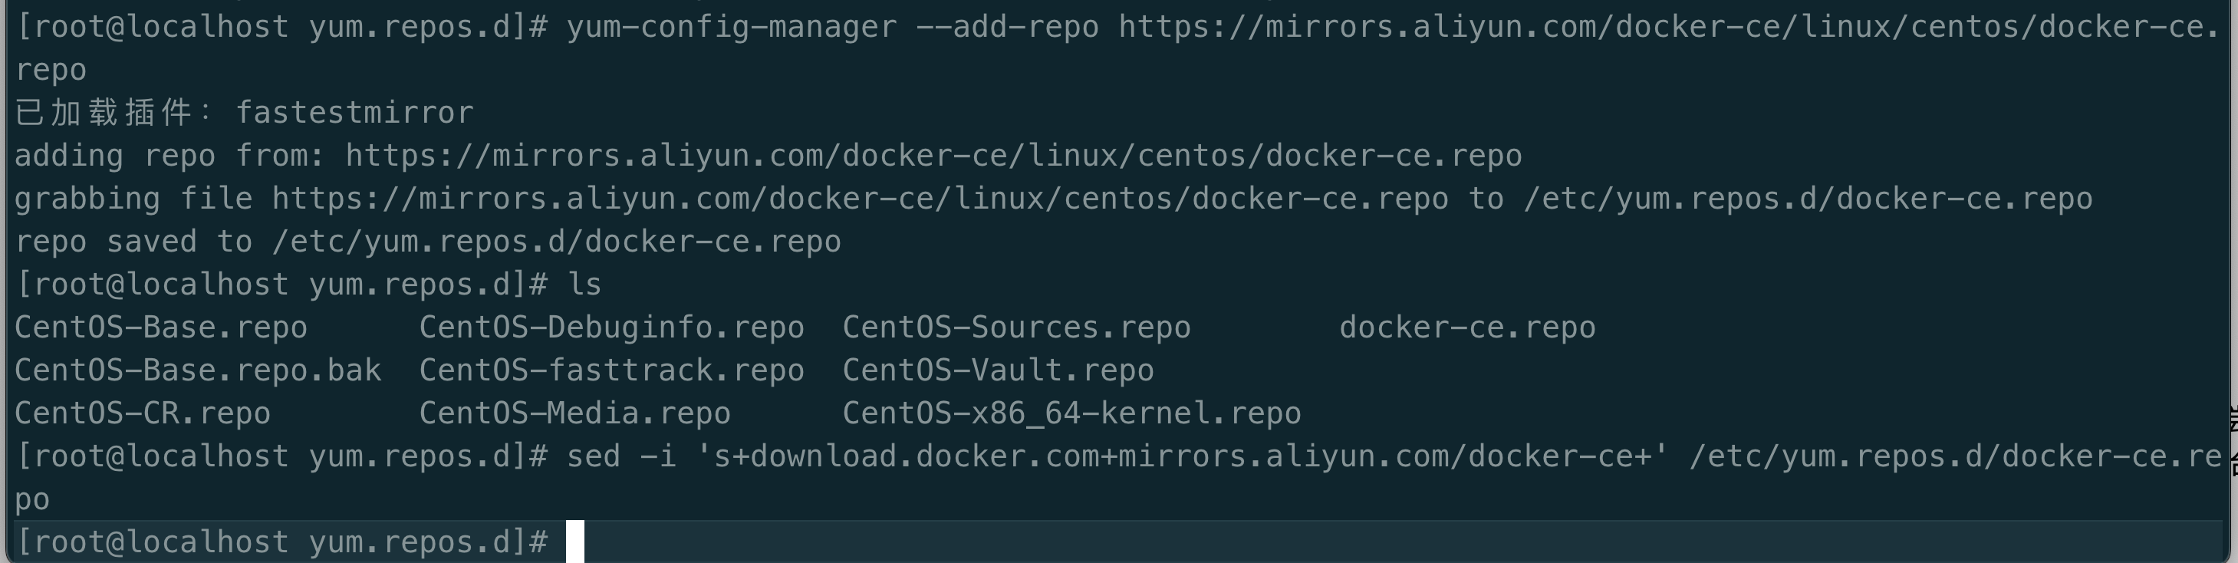
Task: Click the URL in the adding repo line
Action: point(934,156)
